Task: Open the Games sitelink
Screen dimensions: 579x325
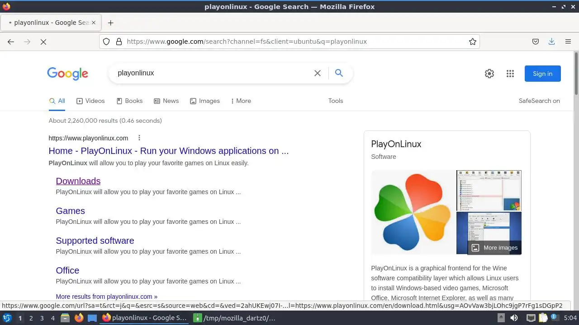Action: tap(71, 211)
